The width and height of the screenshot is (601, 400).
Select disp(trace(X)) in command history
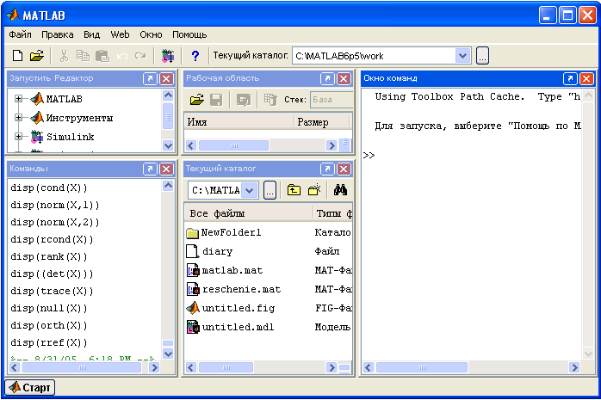pos(52,292)
